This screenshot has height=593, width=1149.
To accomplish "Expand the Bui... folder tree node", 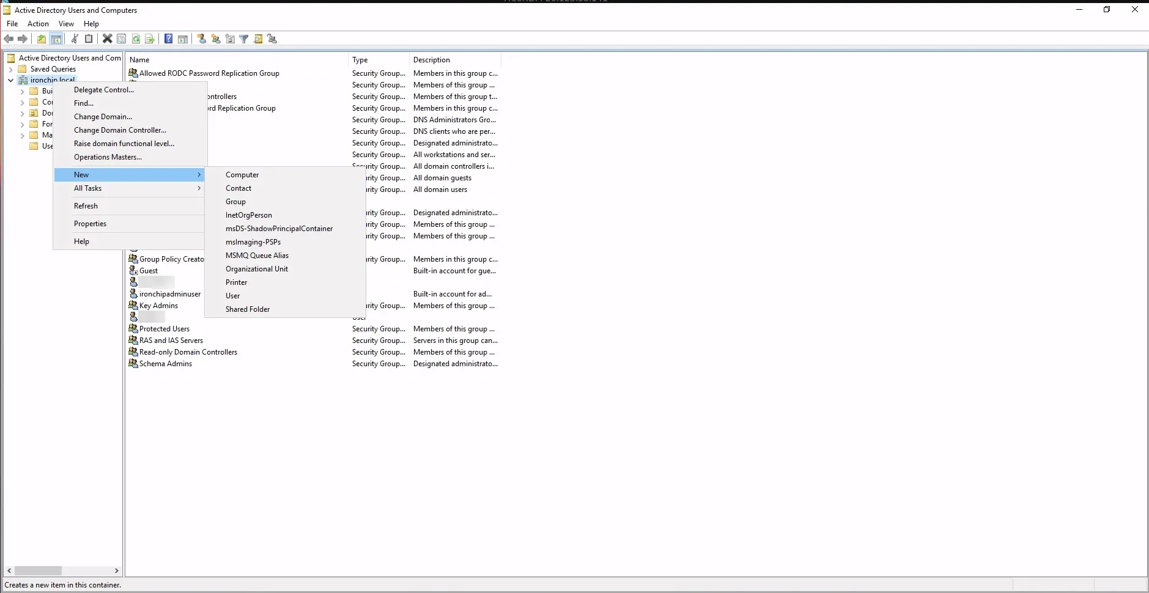I will click(x=23, y=91).
